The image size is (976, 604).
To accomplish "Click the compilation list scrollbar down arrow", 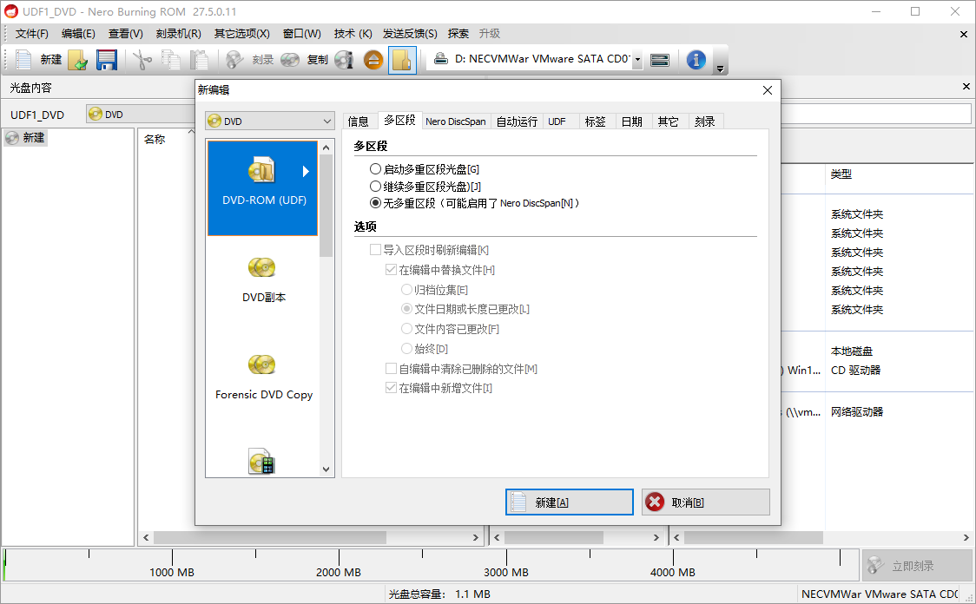I will (326, 469).
